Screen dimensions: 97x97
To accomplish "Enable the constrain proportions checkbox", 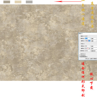I will point(80,55).
